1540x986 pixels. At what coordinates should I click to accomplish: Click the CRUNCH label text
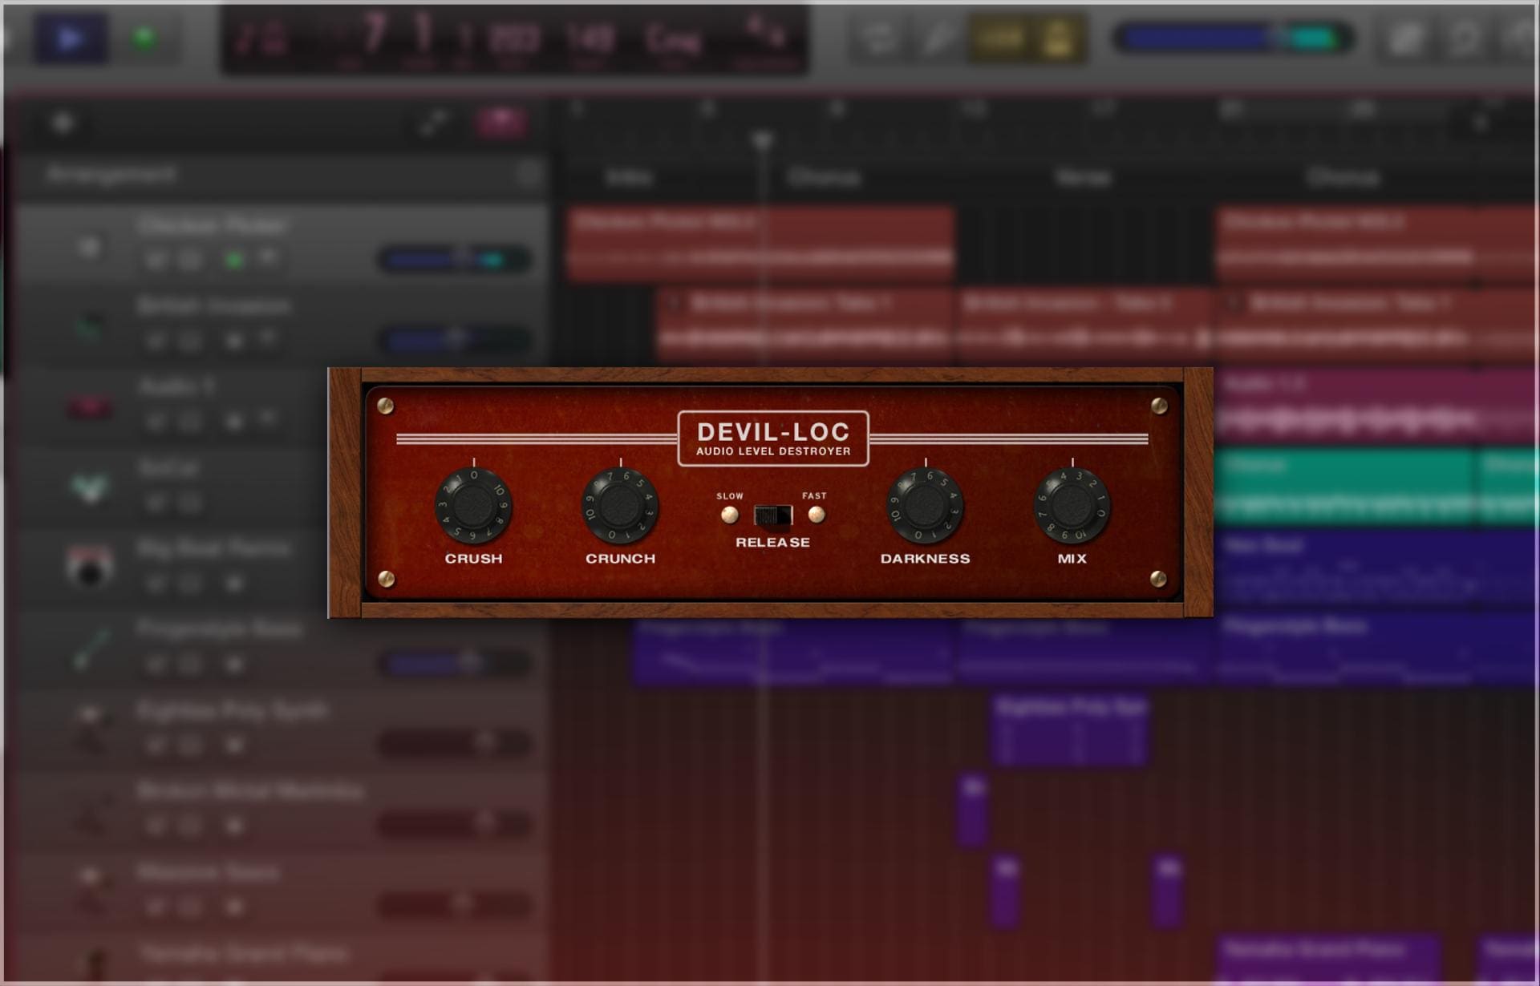pyautogui.click(x=620, y=559)
